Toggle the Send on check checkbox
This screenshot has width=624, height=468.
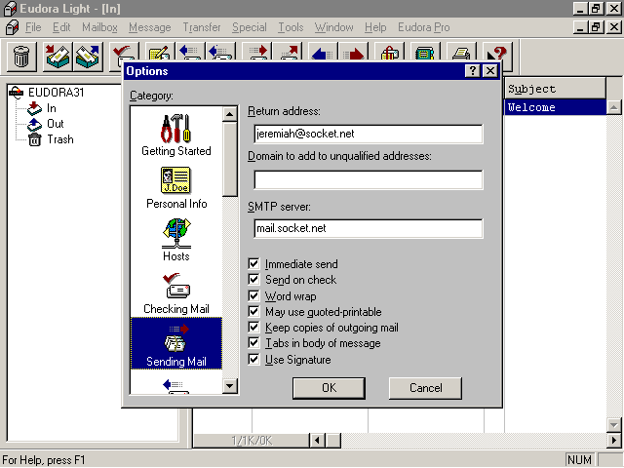coord(253,280)
